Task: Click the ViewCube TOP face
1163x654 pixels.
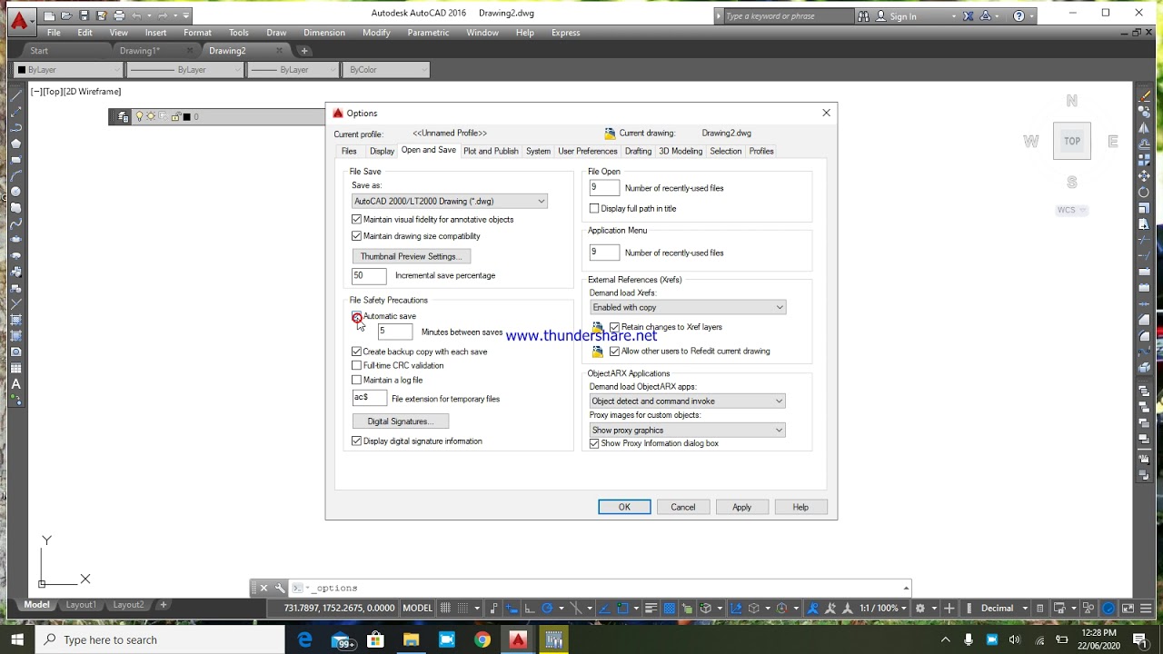Action: click(1072, 141)
